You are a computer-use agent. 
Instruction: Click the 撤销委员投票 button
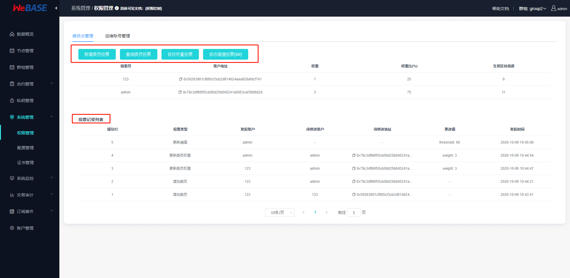pos(138,54)
